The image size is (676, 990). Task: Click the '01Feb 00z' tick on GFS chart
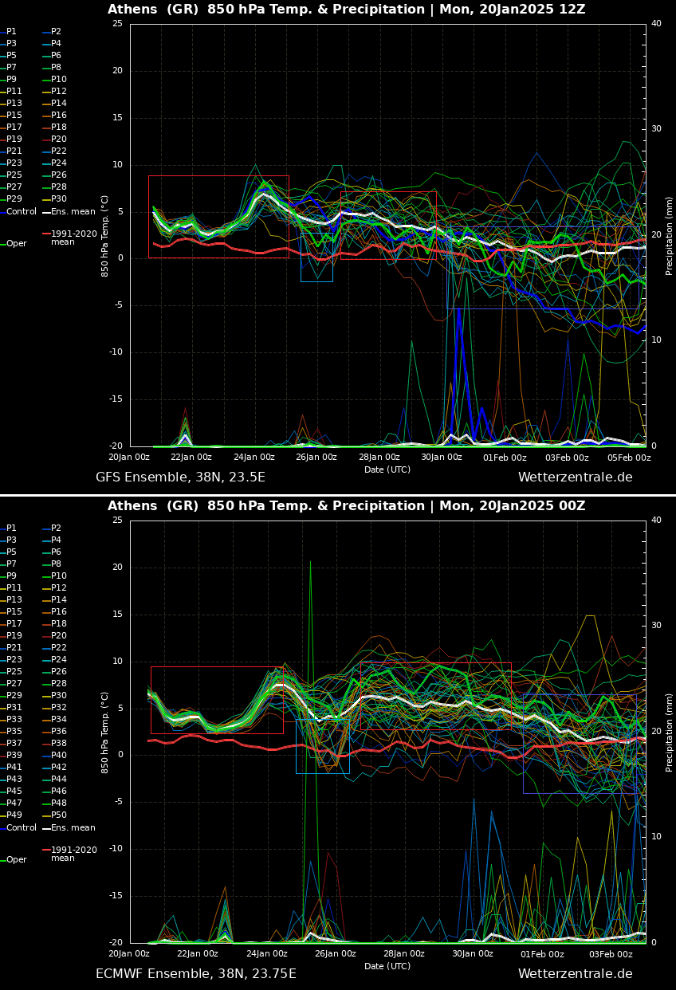click(505, 458)
